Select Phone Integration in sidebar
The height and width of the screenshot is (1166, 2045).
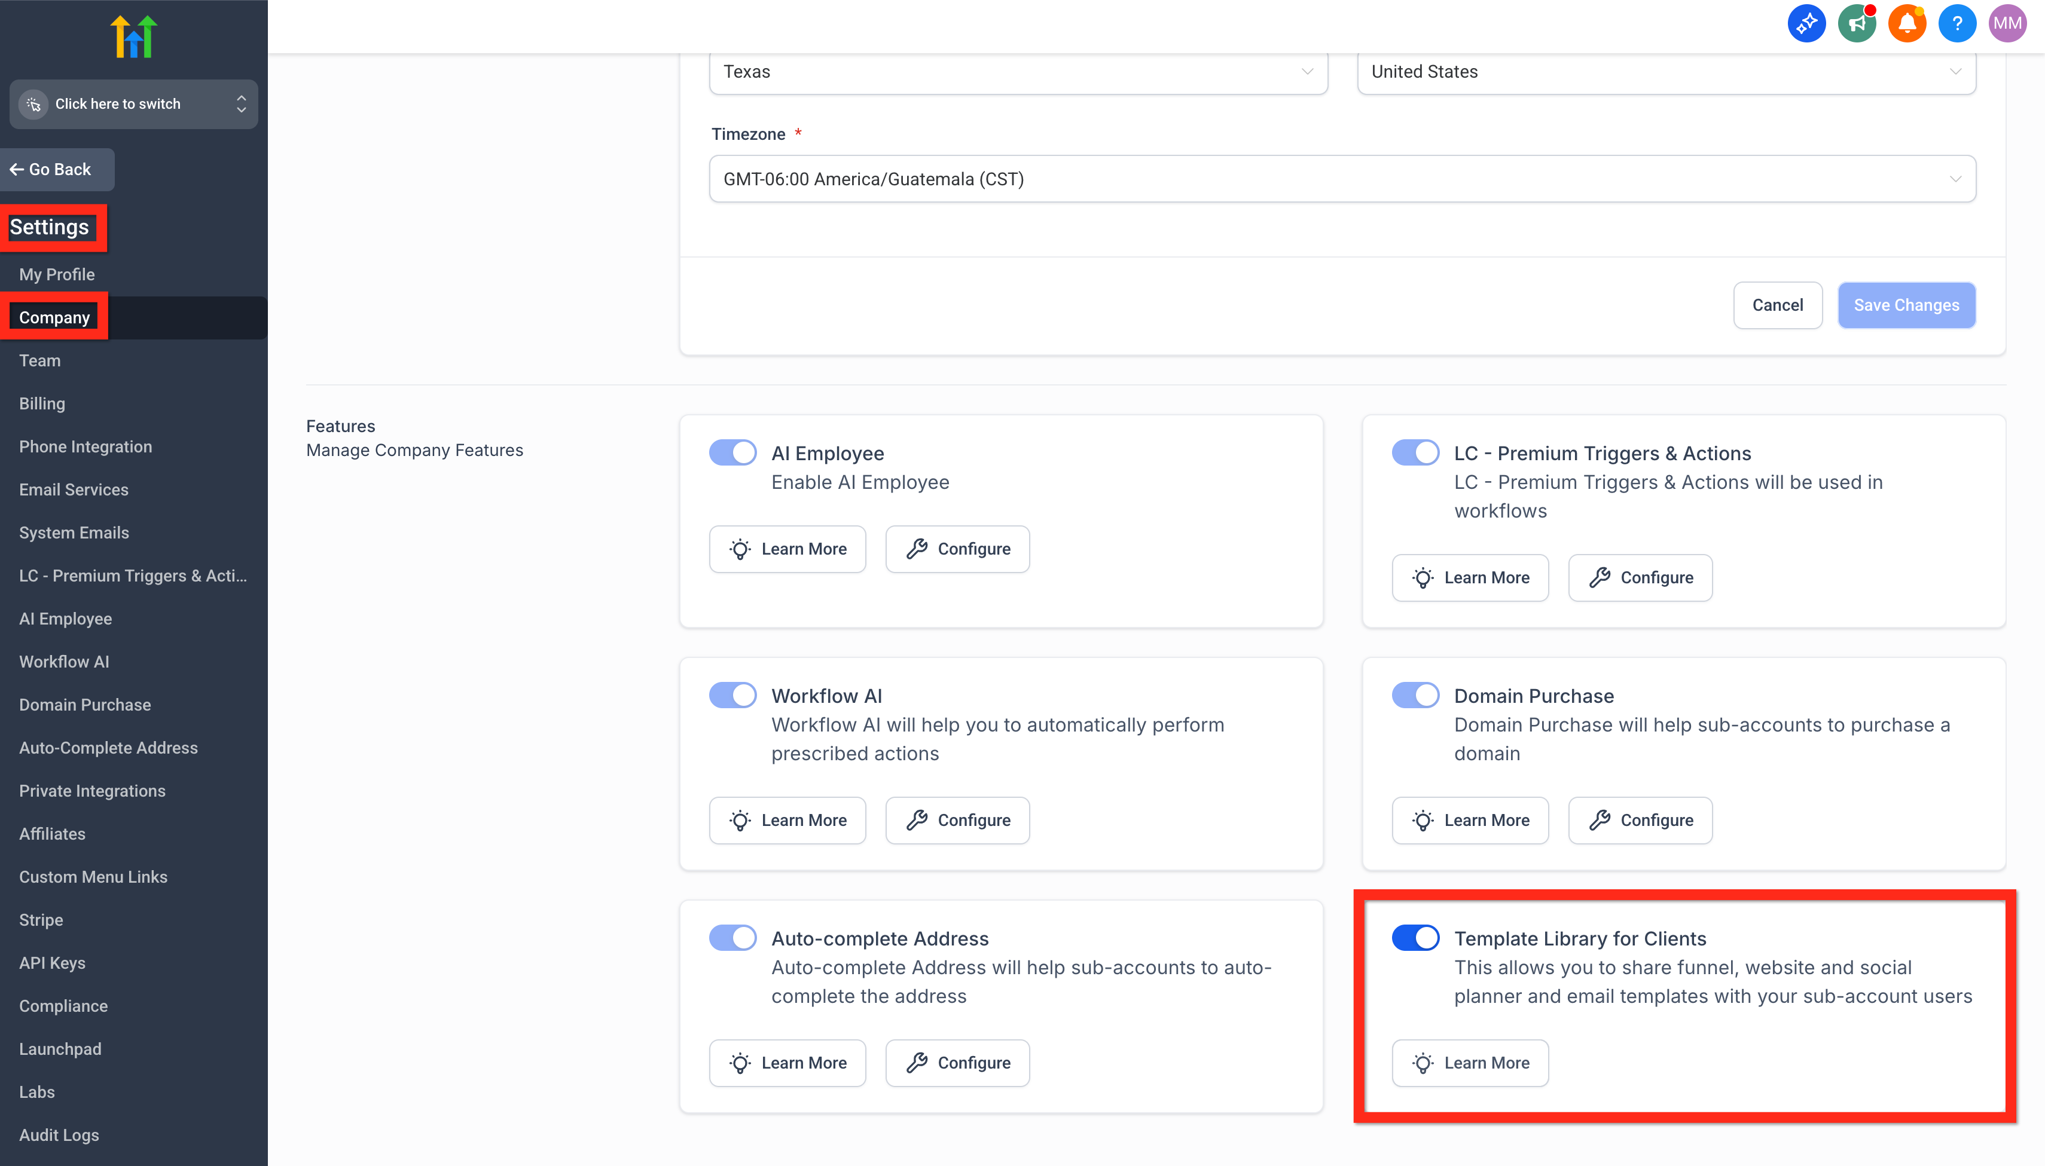tap(86, 447)
